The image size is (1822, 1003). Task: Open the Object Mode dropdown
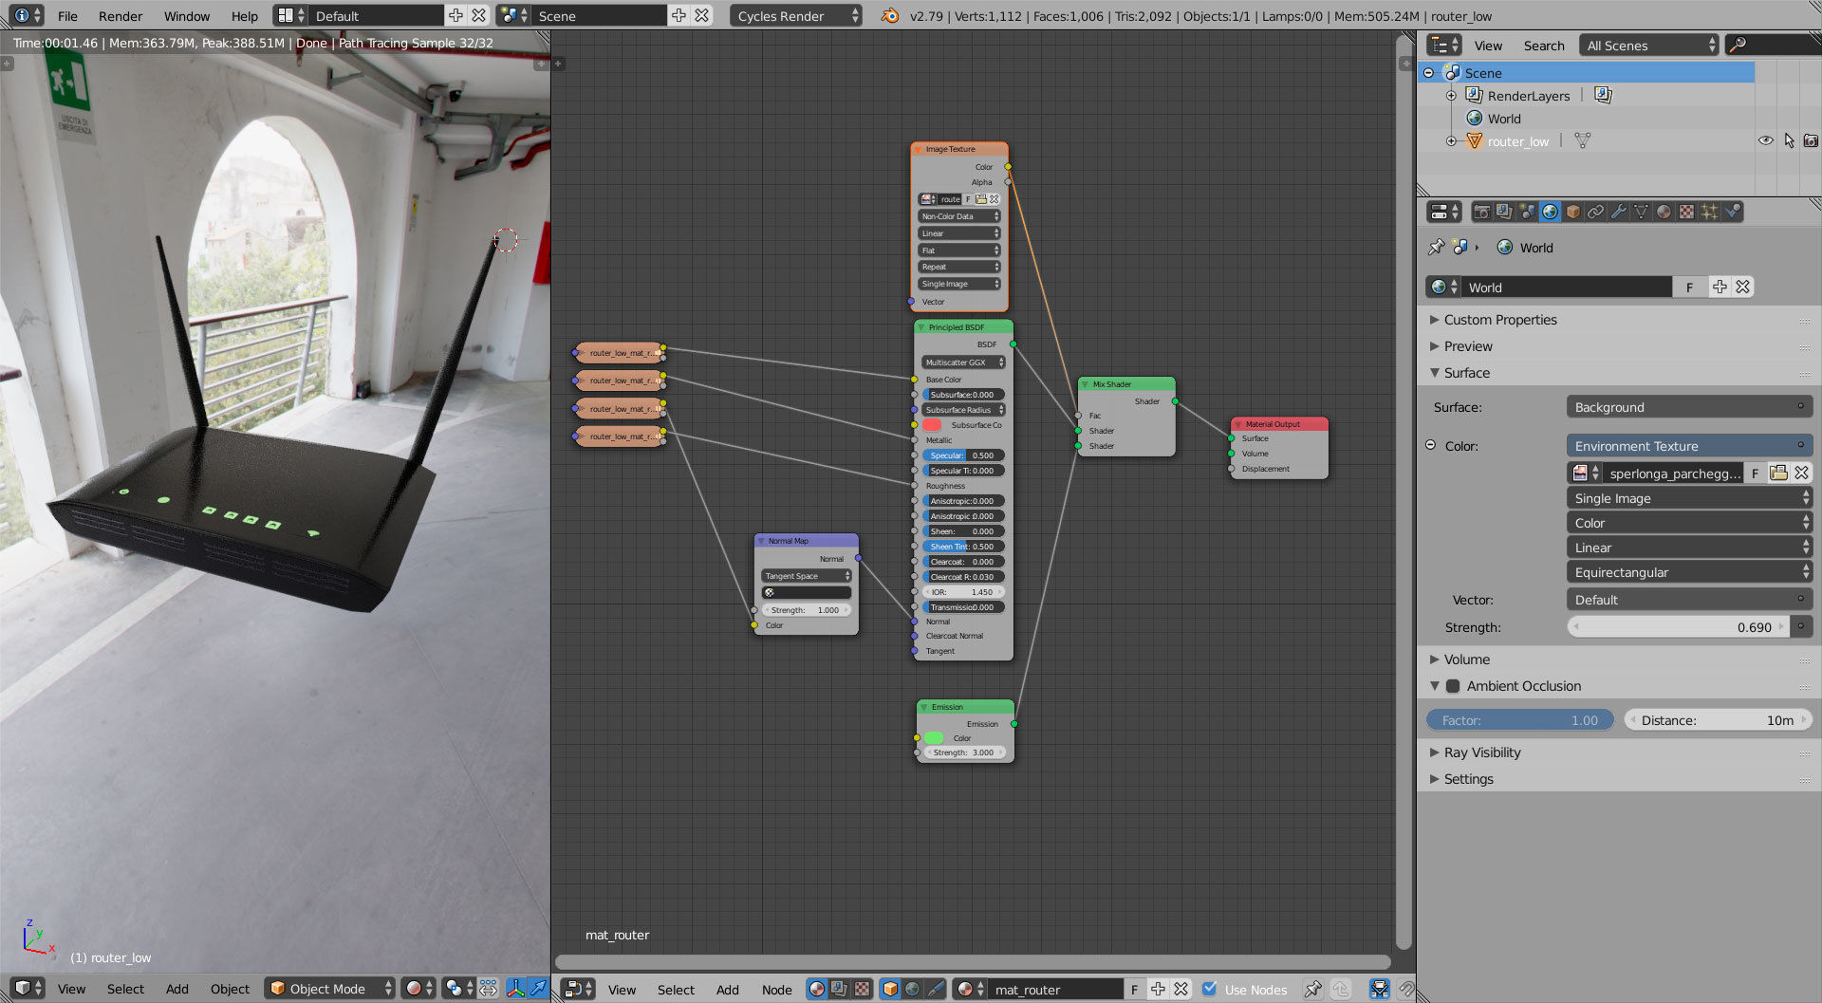click(x=329, y=988)
